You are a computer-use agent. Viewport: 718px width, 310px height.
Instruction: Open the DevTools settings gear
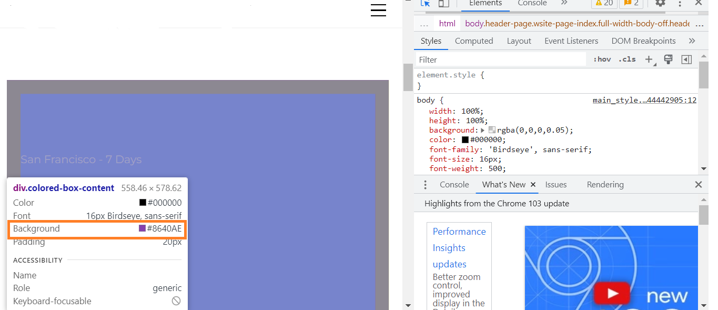tap(660, 3)
